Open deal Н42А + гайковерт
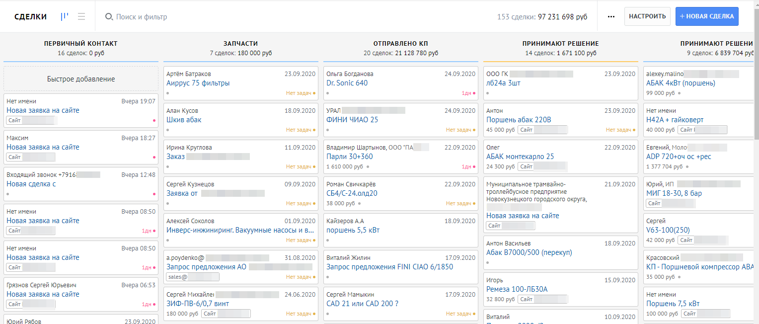 (675, 120)
